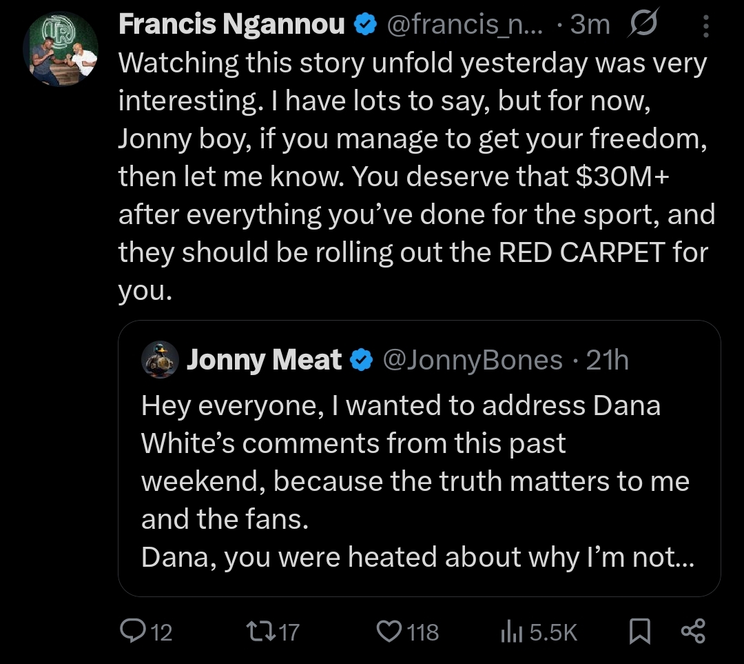Click the Jonny Meat display name
This screenshot has width=744, height=664.
tap(264, 360)
